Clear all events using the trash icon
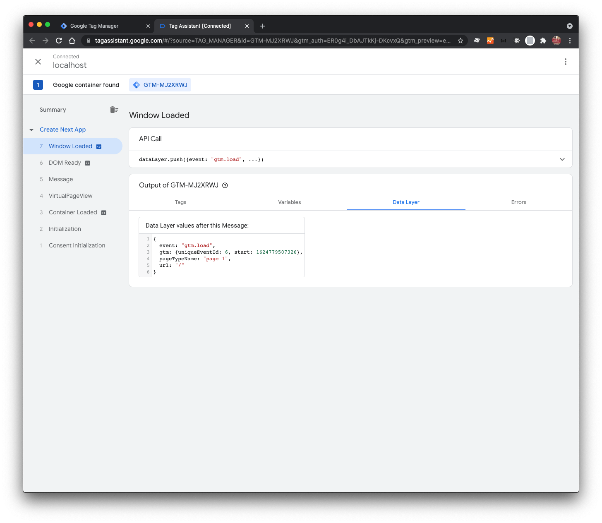 pyautogui.click(x=114, y=110)
